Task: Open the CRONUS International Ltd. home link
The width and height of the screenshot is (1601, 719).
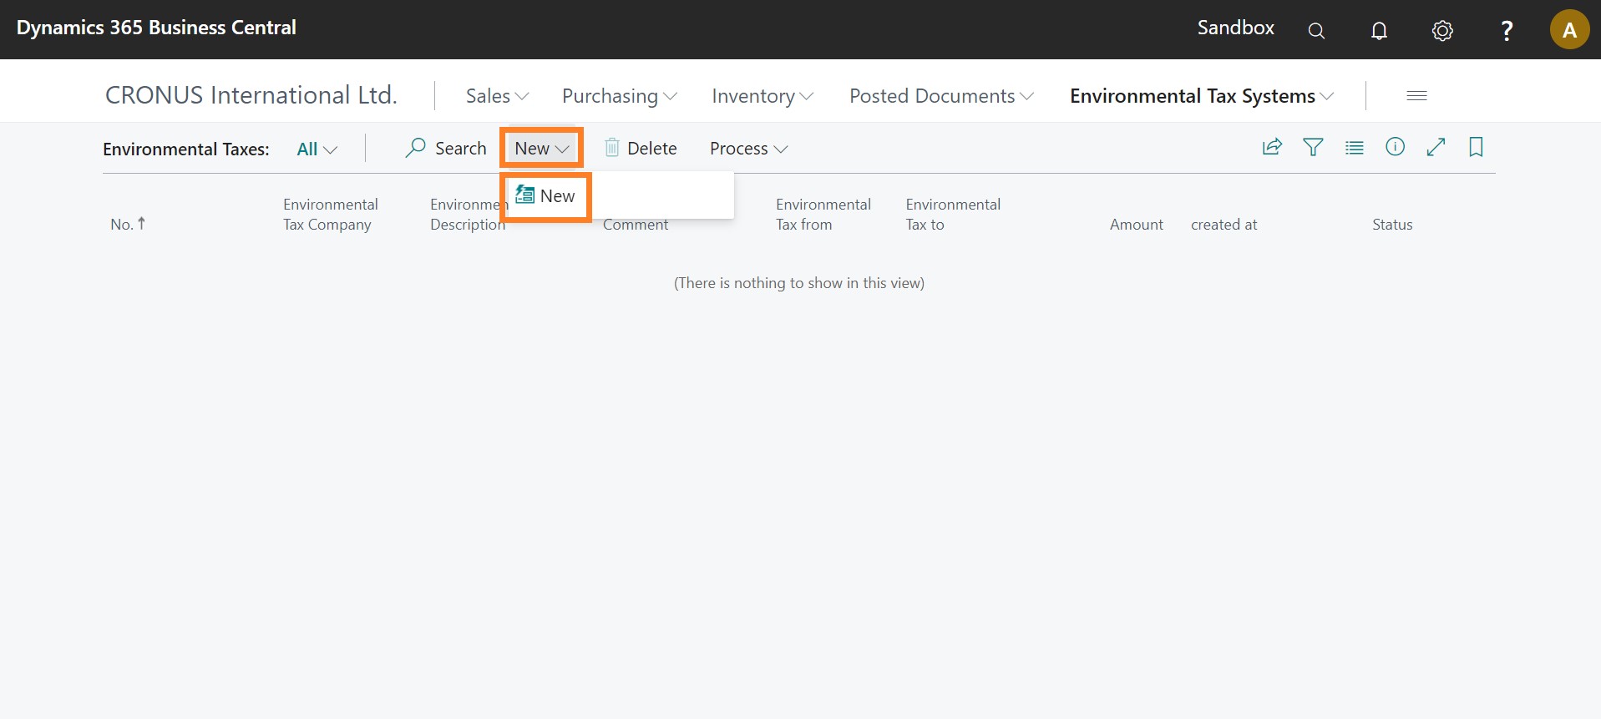Action: 251,95
